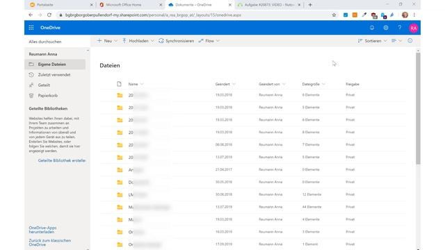Click Zurück zum klassischen OneDrive link
Viewport: 445px width, 250px height.
coord(50,242)
